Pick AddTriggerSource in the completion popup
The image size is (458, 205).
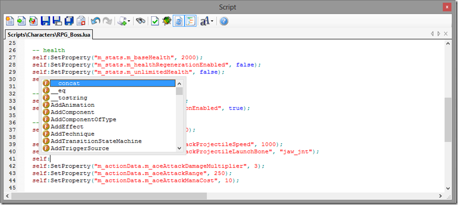tap(80, 148)
